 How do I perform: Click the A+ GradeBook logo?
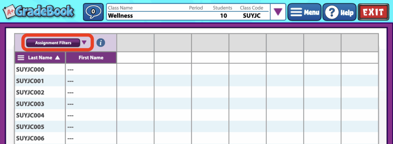[x=38, y=11]
